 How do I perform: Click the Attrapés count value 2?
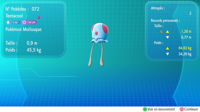coord(190,13)
